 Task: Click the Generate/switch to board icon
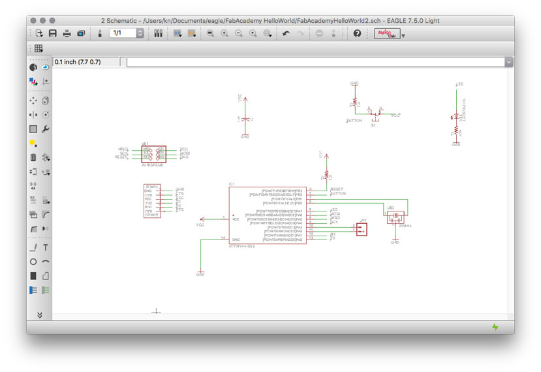(x=100, y=33)
